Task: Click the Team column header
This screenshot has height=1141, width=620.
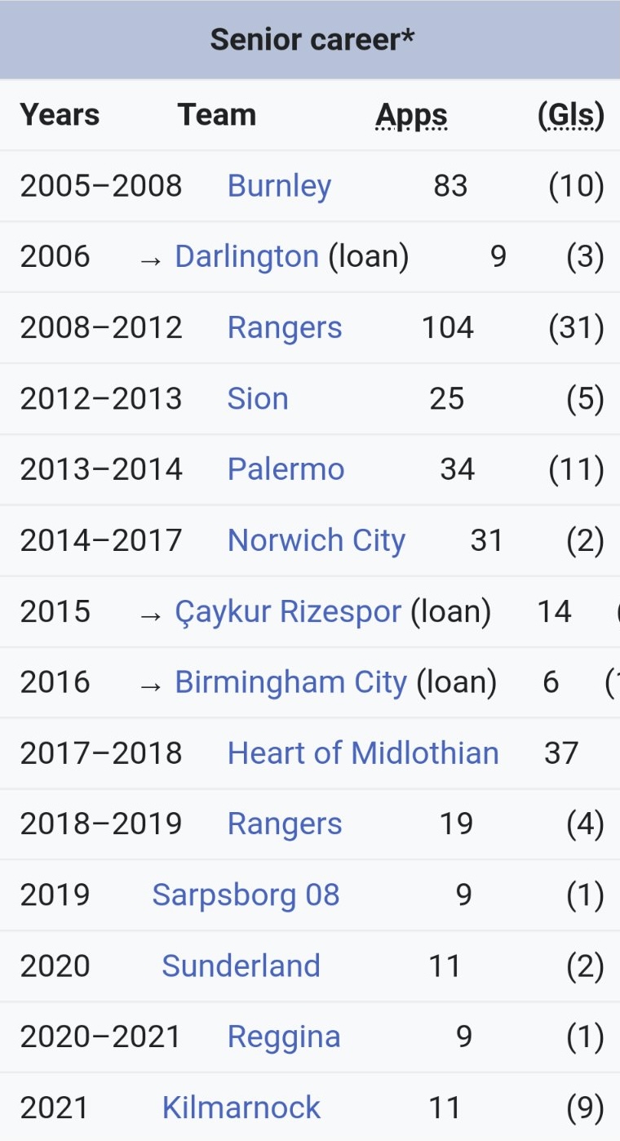Action: pos(217,115)
